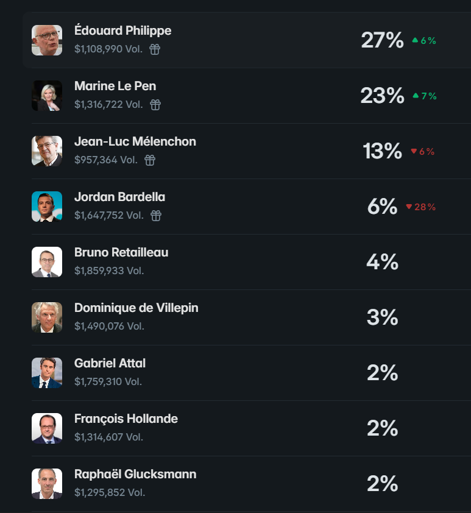
Task: Open Gabriel Attal's portrait thumbnail
Action: coord(47,373)
